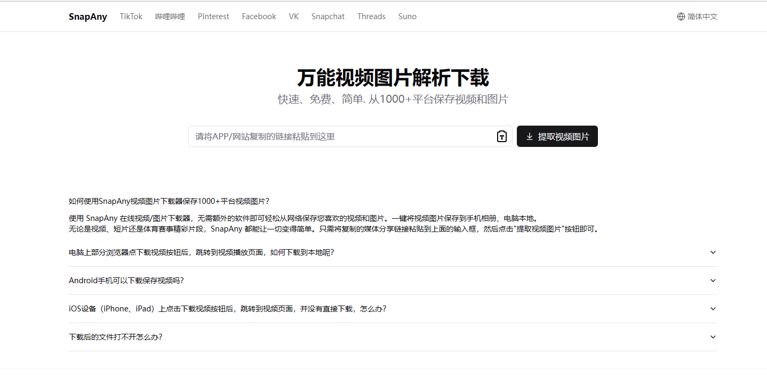This screenshot has width=767, height=379.
Task: Open the Suno nav link
Action: click(x=408, y=17)
